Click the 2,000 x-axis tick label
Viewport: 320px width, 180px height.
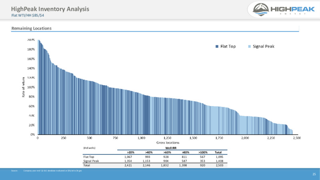(x=245, y=138)
